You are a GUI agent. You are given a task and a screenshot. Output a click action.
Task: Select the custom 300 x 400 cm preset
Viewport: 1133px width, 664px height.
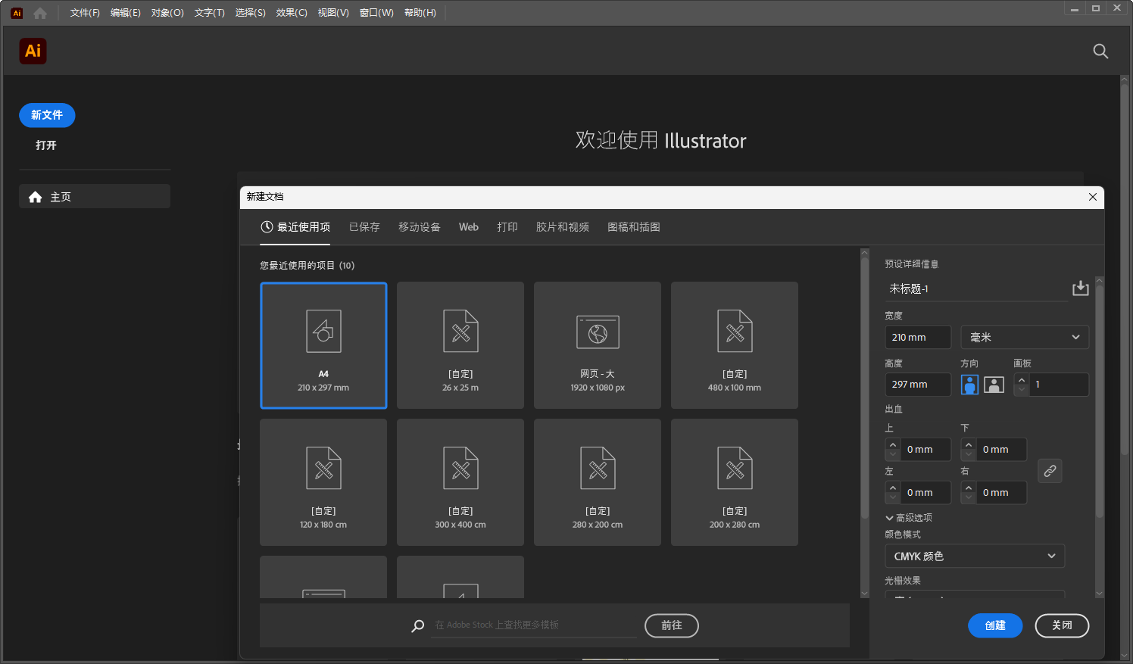[x=460, y=482]
